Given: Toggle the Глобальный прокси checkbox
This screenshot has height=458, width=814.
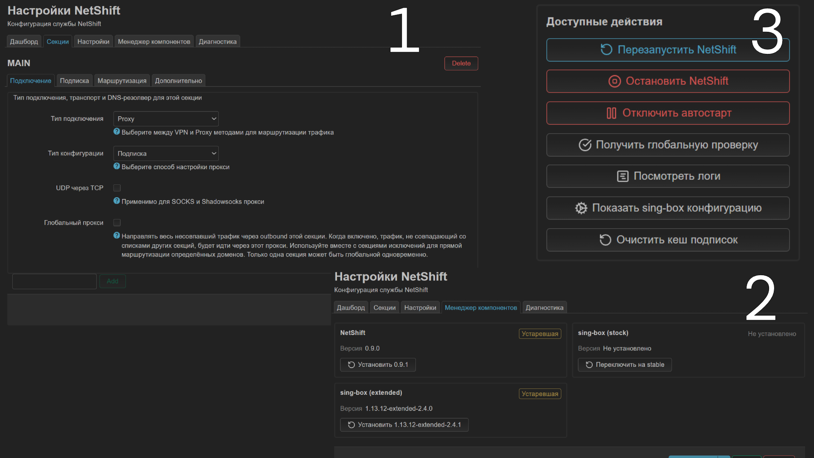Looking at the screenshot, I should tap(117, 223).
